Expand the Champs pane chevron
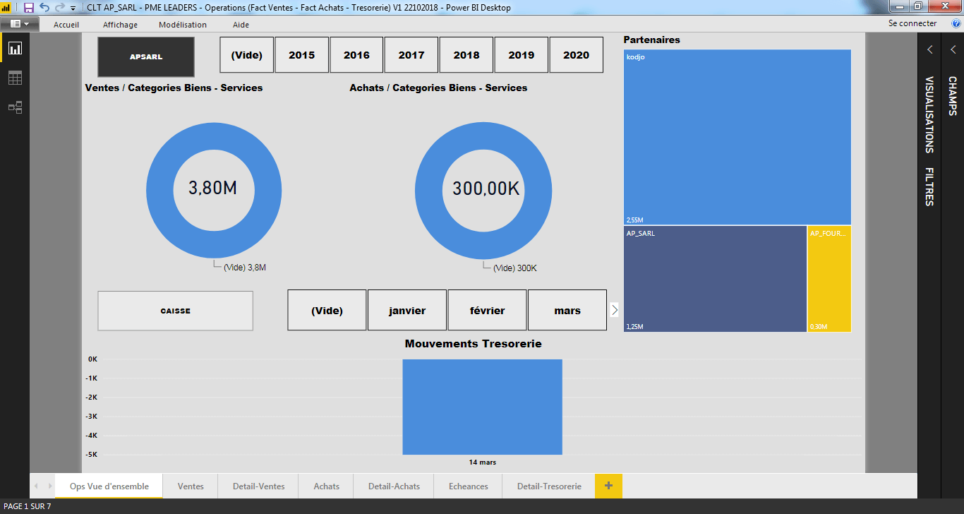The height and width of the screenshot is (514, 964). [x=953, y=49]
